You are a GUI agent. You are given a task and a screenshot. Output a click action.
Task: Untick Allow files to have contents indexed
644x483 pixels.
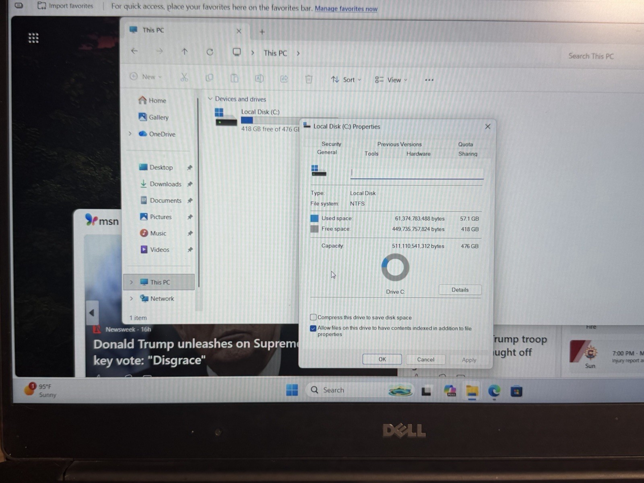click(x=313, y=328)
